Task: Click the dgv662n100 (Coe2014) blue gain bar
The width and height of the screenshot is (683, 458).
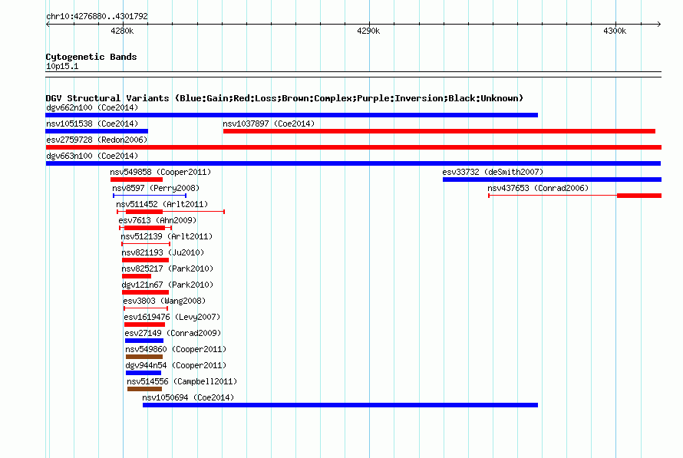Action: pos(292,115)
